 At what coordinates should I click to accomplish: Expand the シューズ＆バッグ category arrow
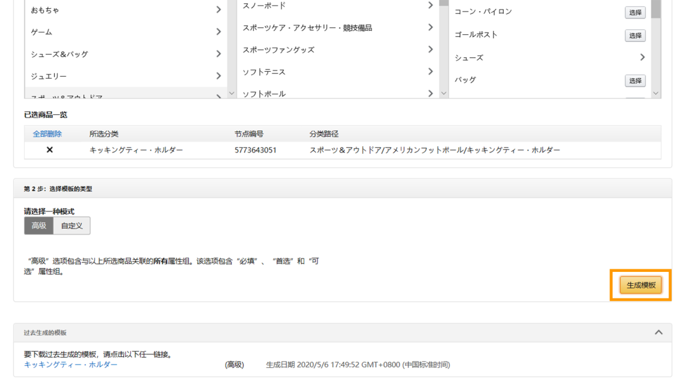click(x=218, y=54)
